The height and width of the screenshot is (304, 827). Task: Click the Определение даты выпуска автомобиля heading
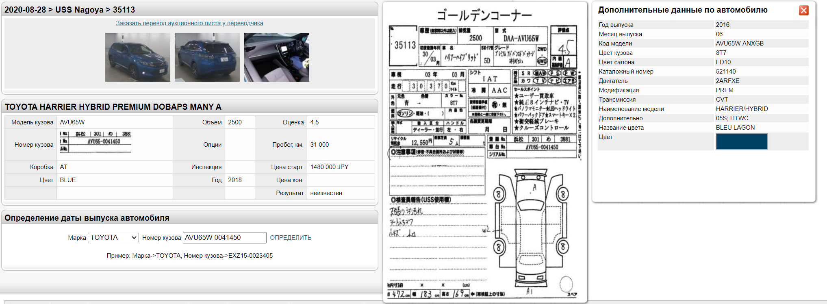coord(87,218)
